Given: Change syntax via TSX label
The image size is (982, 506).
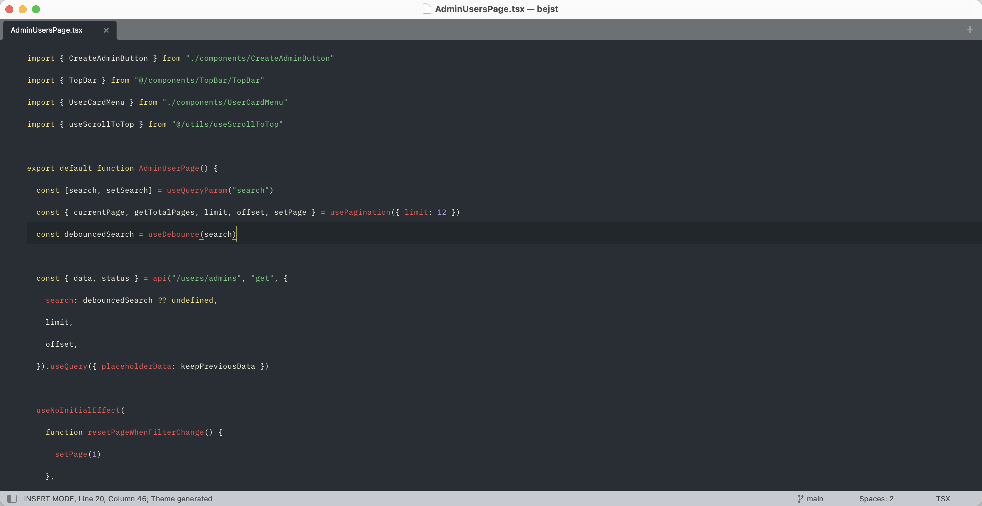Looking at the screenshot, I should 943,498.
